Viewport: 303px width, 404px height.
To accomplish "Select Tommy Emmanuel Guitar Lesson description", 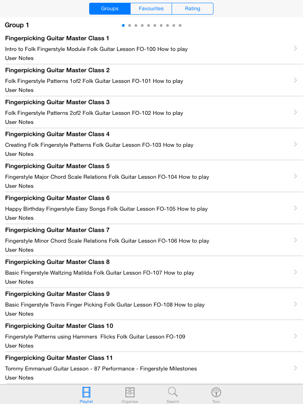I will point(101,368).
